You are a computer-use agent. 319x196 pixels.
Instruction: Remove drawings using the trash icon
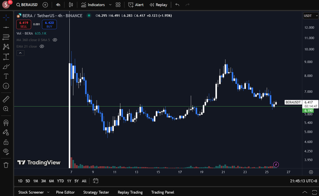pyautogui.click(x=6, y=165)
